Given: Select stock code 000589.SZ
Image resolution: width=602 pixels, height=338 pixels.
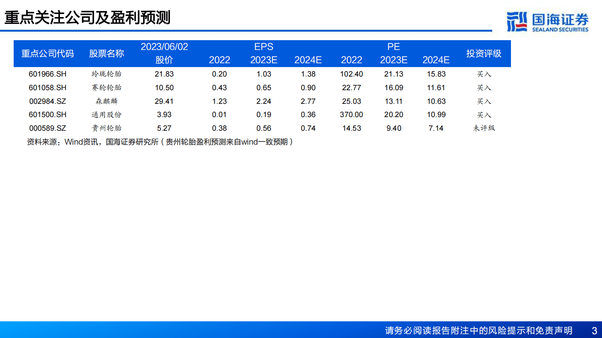Looking at the screenshot, I should click(x=47, y=128).
